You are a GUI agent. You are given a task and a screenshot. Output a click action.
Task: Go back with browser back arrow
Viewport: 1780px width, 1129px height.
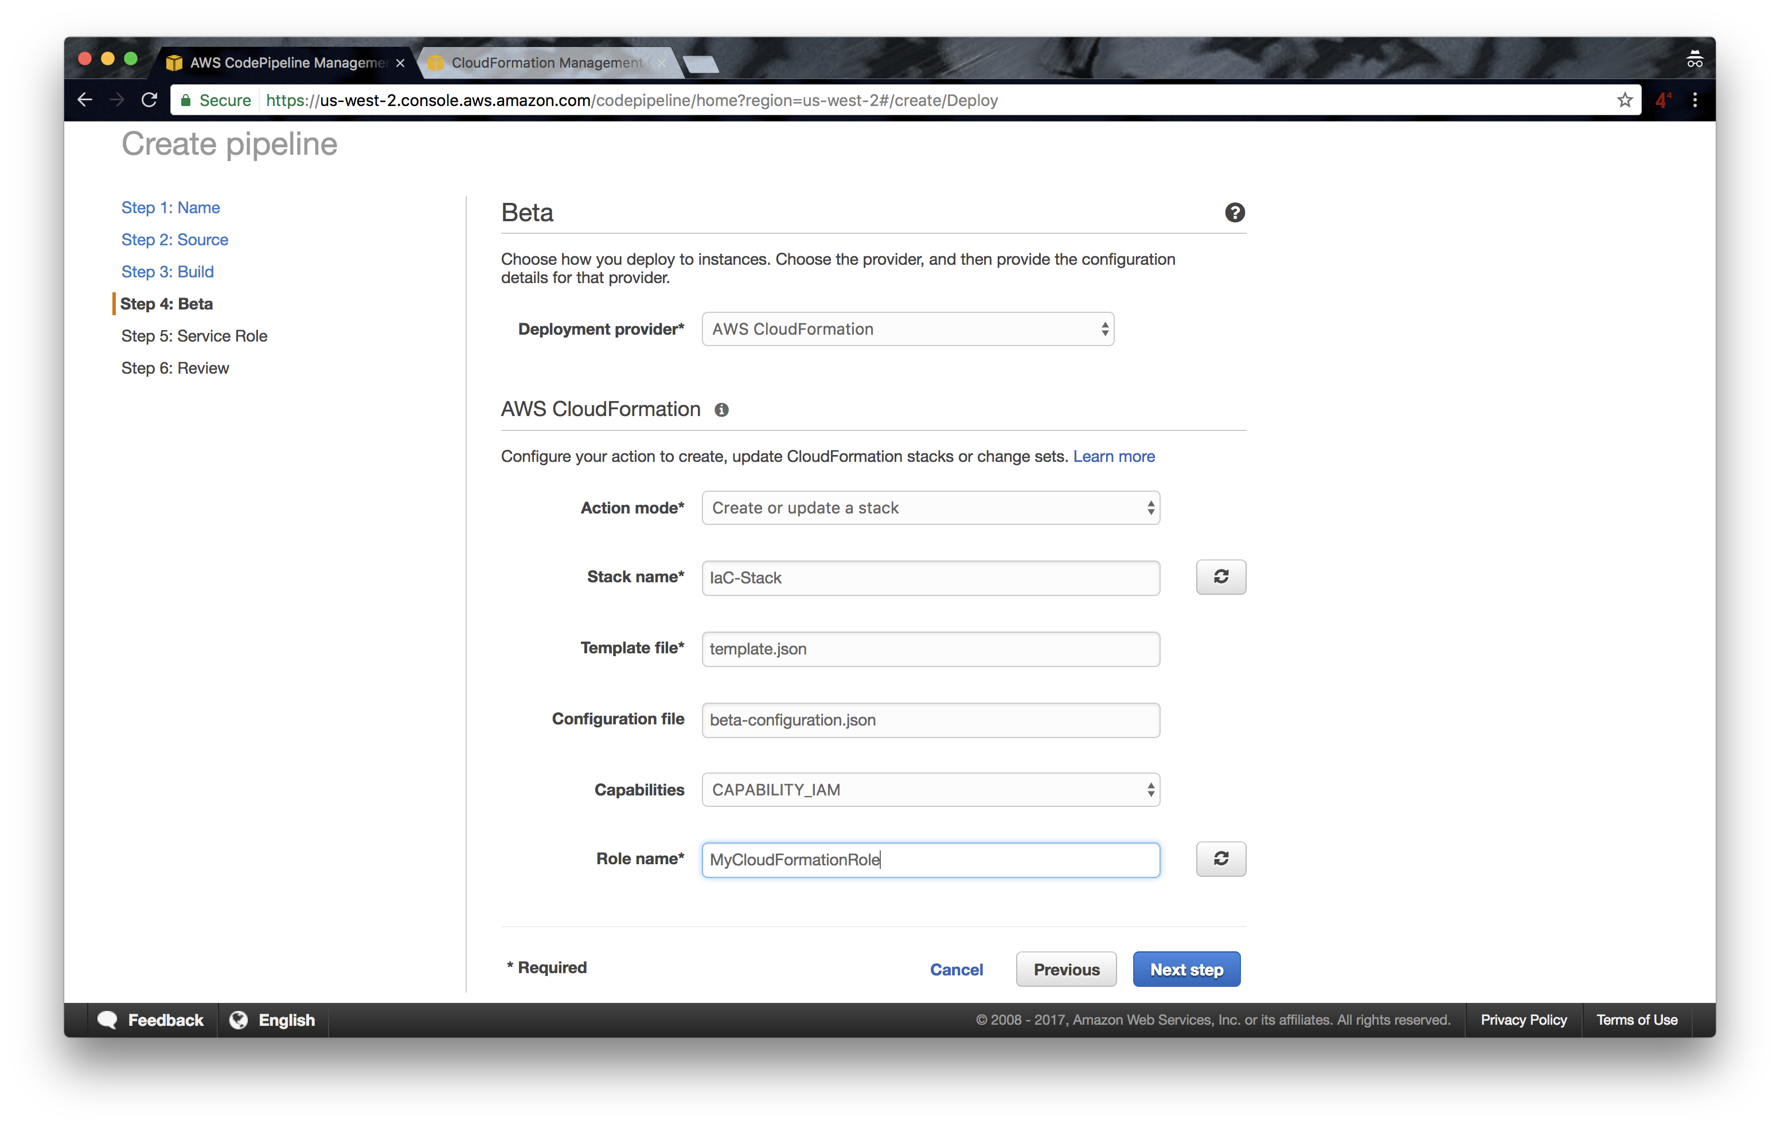pyautogui.click(x=85, y=100)
